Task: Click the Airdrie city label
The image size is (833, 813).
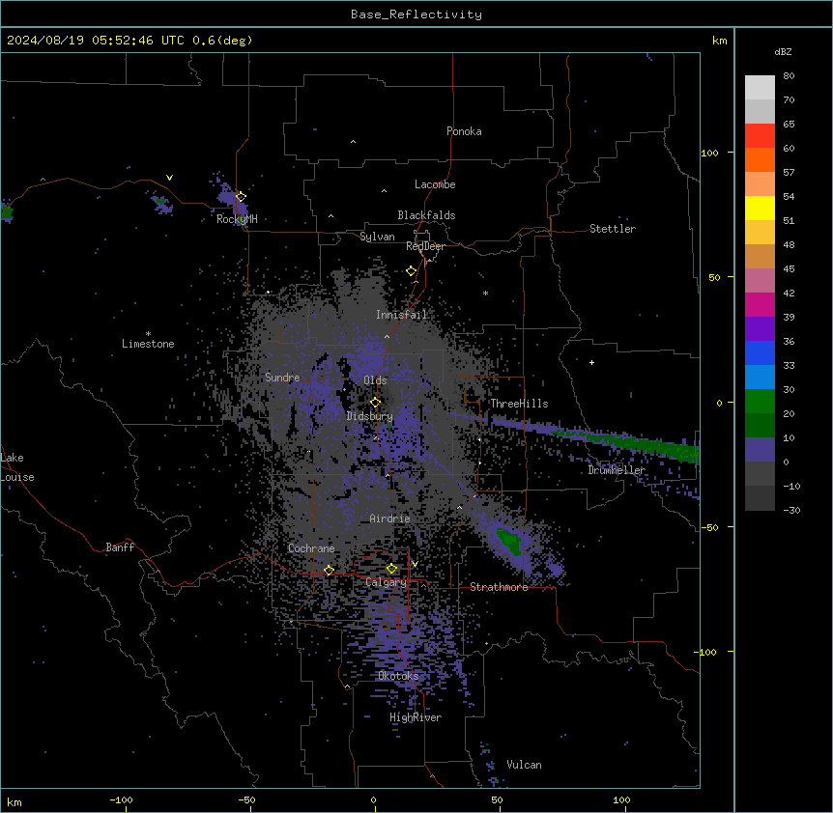Action: [389, 519]
